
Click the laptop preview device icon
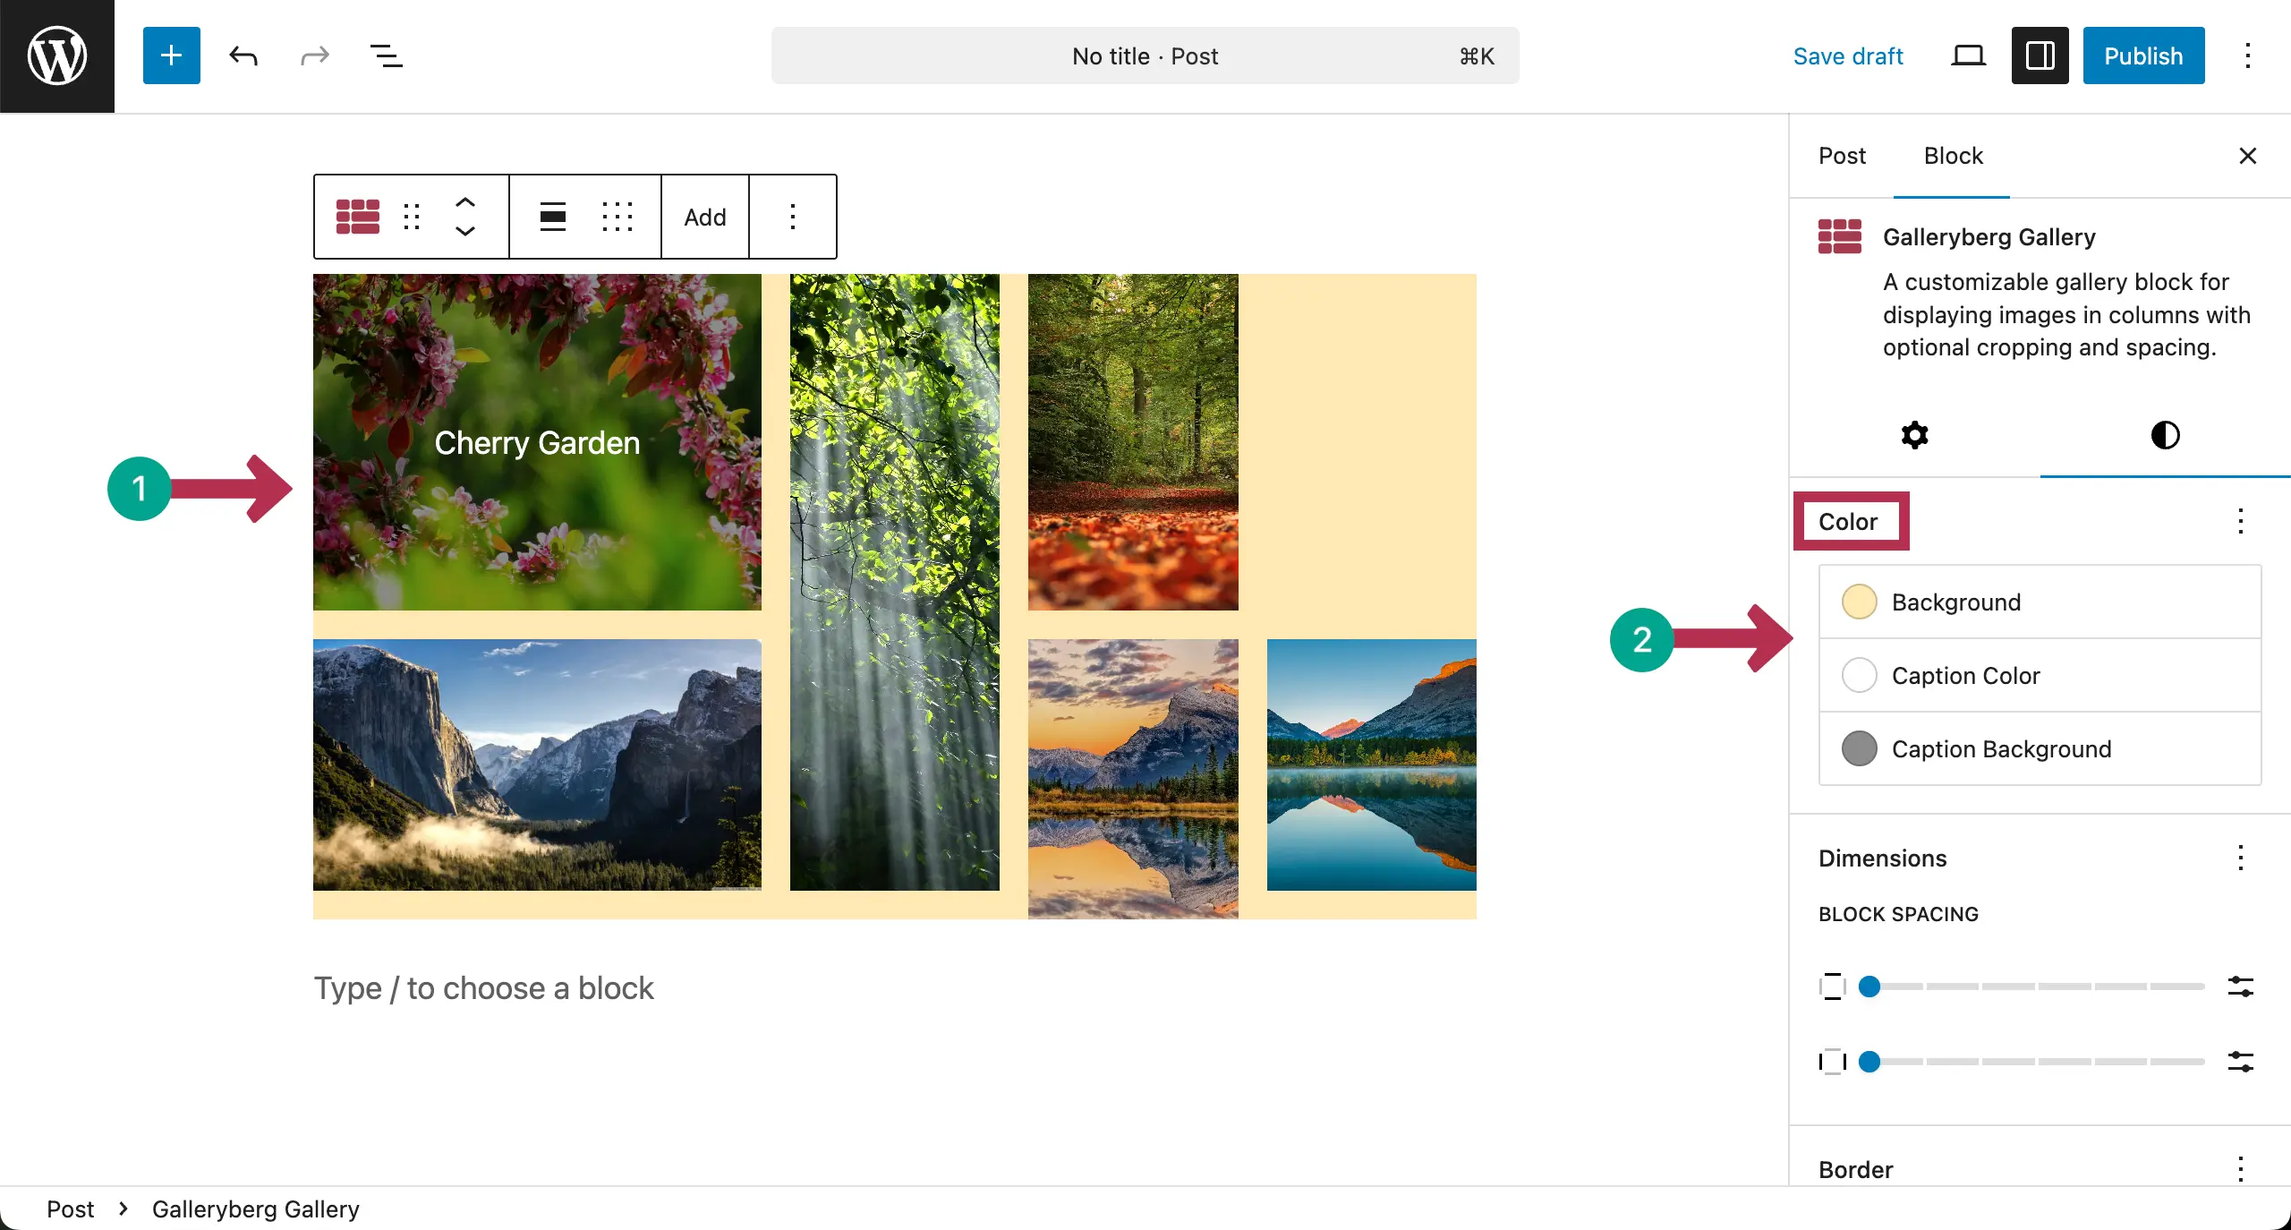coord(1968,56)
